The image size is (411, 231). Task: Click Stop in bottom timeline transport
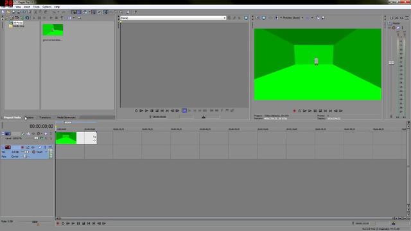(83, 223)
